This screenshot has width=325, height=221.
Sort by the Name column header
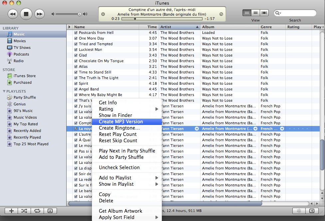106,27
